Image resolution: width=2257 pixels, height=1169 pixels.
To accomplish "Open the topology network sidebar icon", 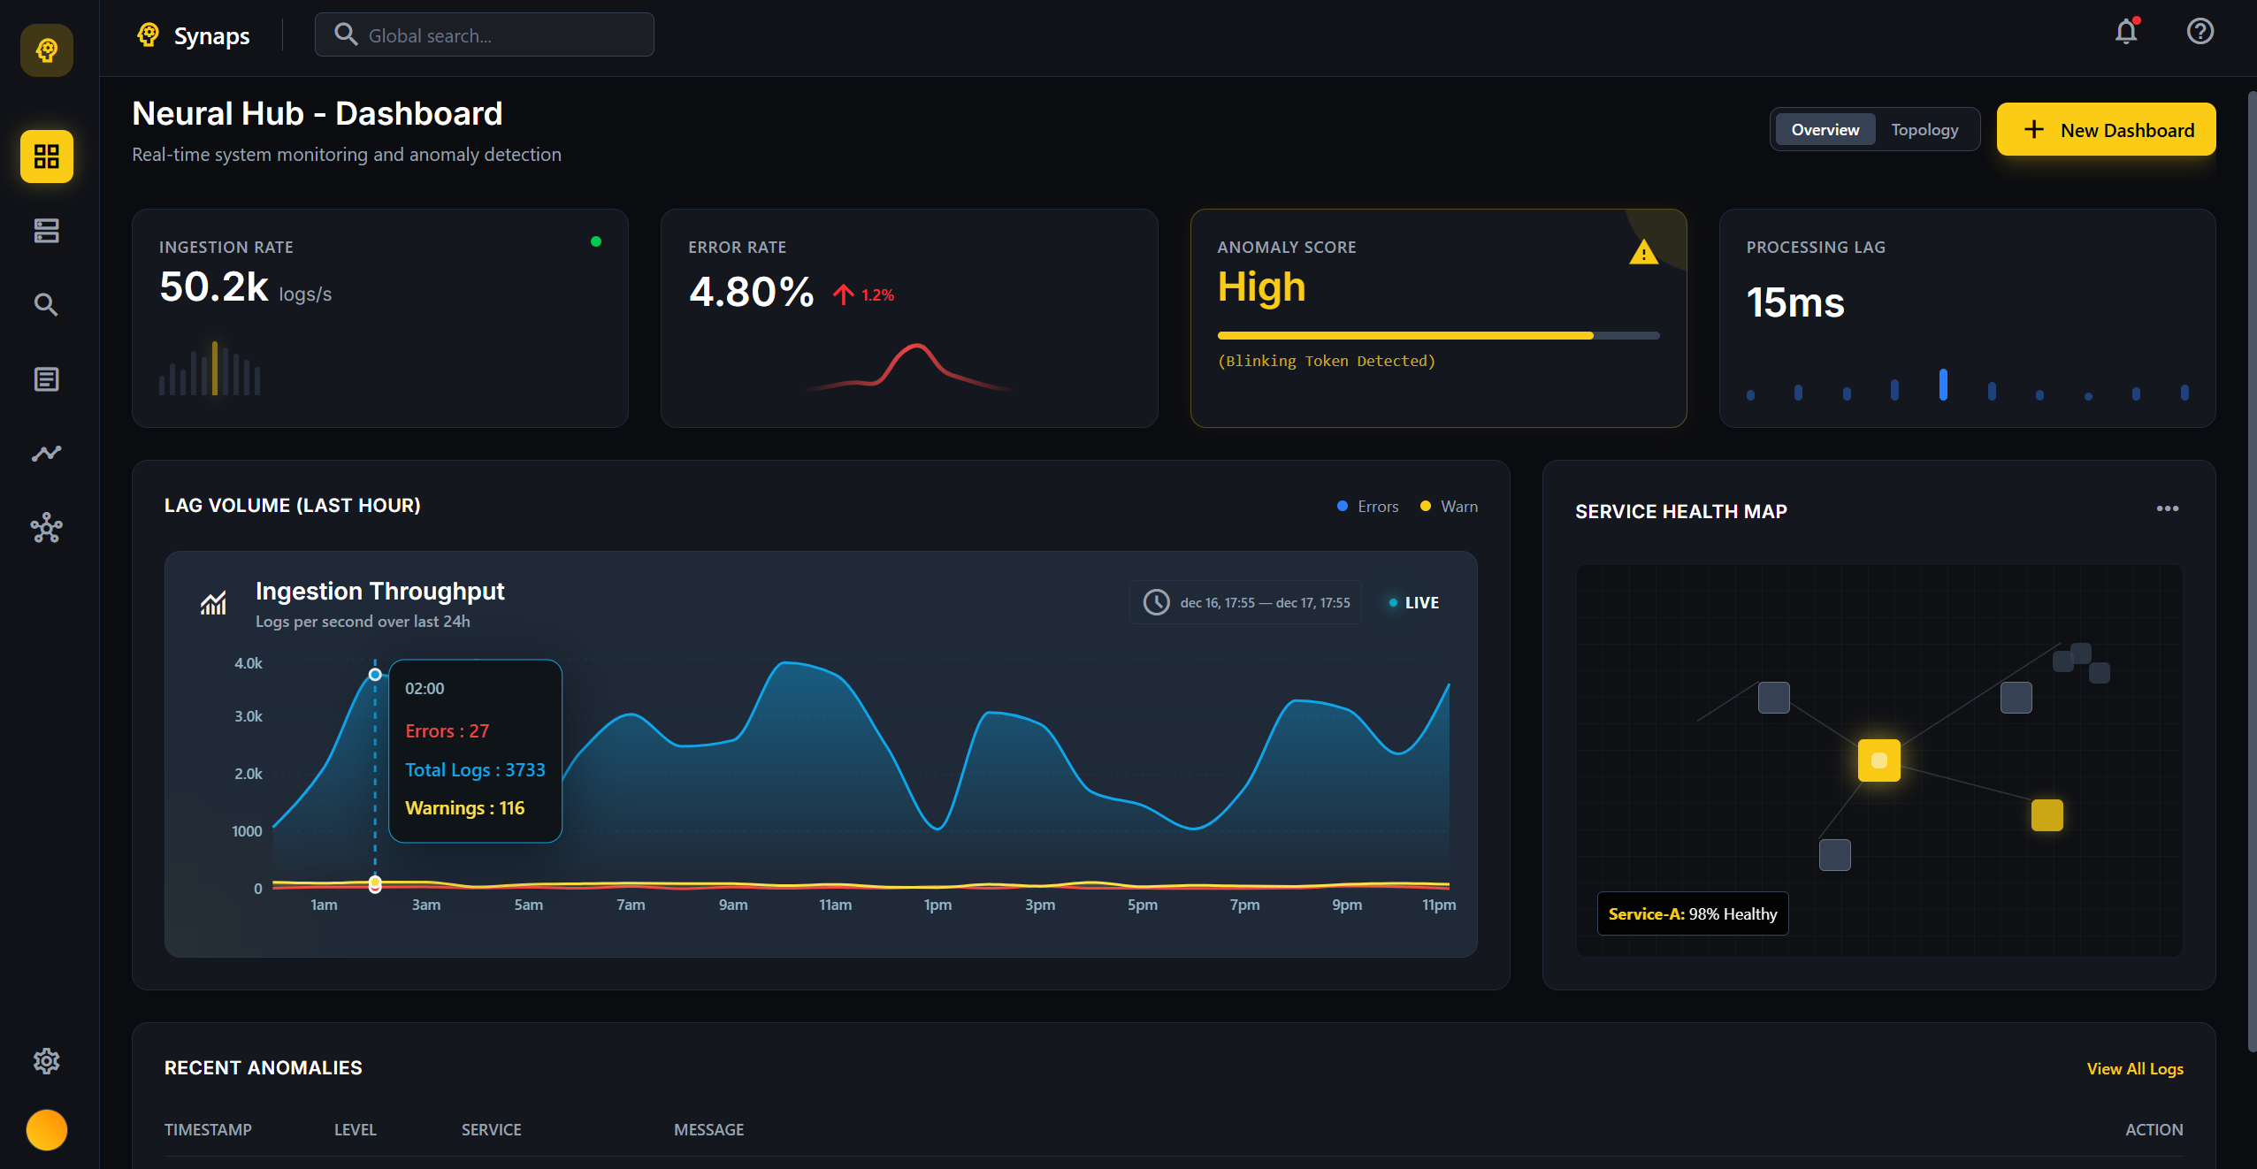I will pyautogui.click(x=47, y=528).
